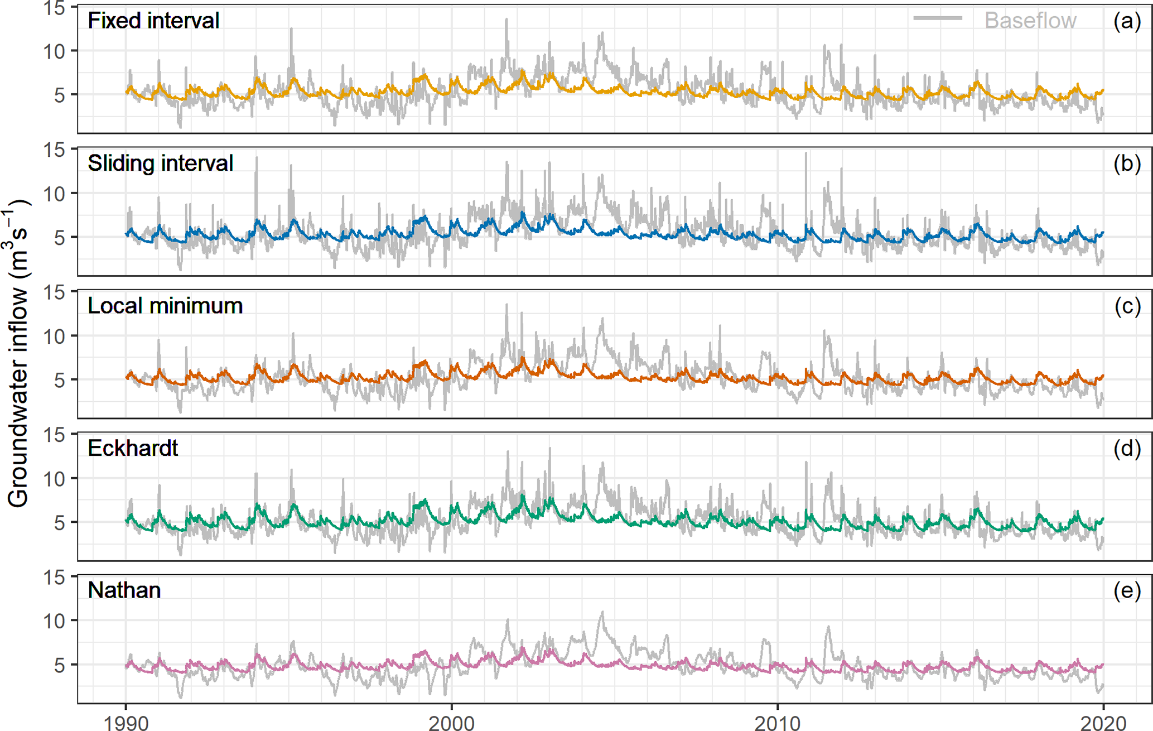The height and width of the screenshot is (731, 1153).
Task: Click the 10 tick in Nathan panel
Action: 54,621
